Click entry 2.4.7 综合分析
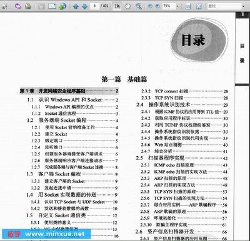 (x=184, y=151)
